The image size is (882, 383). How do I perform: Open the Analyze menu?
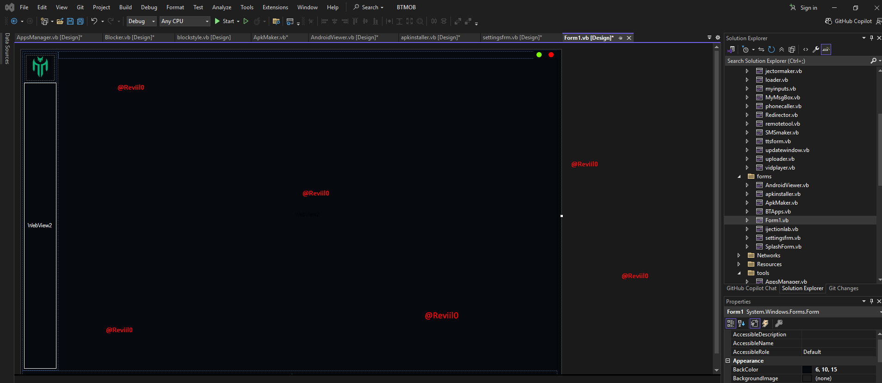pyautogui.click(x=222, y=7)
